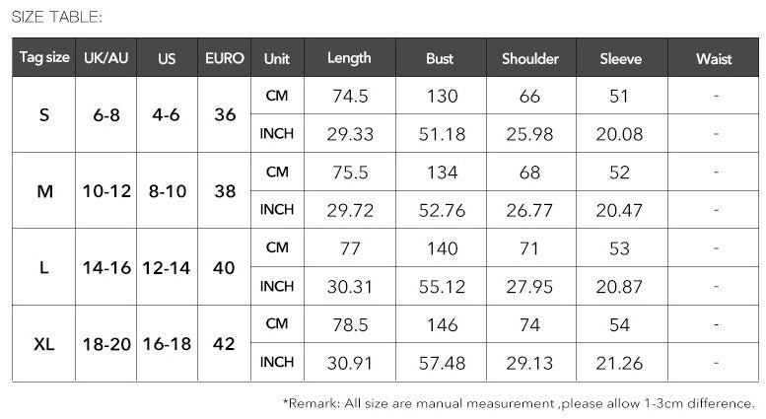Click the Sleeve column header
The height and width of the screenshot is (419, 766).
[x=620, y=58]
